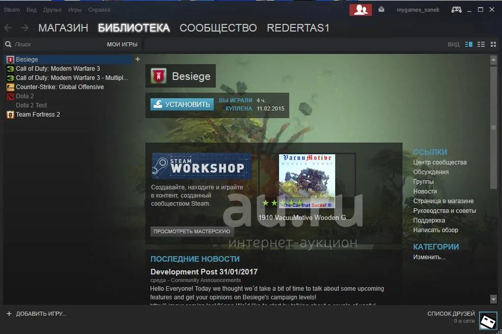Open the Steam menu
Screen dimensions: 502x334
(x=12, y=10)
